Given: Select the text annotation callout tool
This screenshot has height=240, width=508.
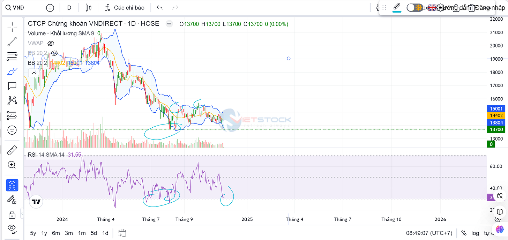Looking at the screenshot, I should [x=12, y=86].
